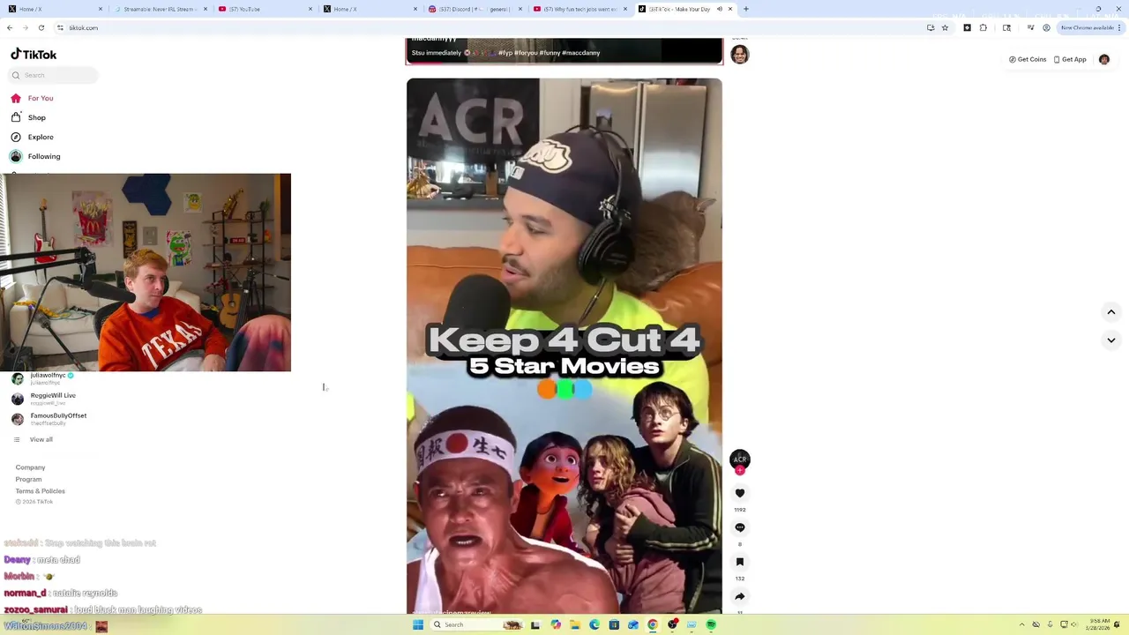Open the ACR creator avatar
This screenshot has height=635, width=1129.
(x=740, y=459)
